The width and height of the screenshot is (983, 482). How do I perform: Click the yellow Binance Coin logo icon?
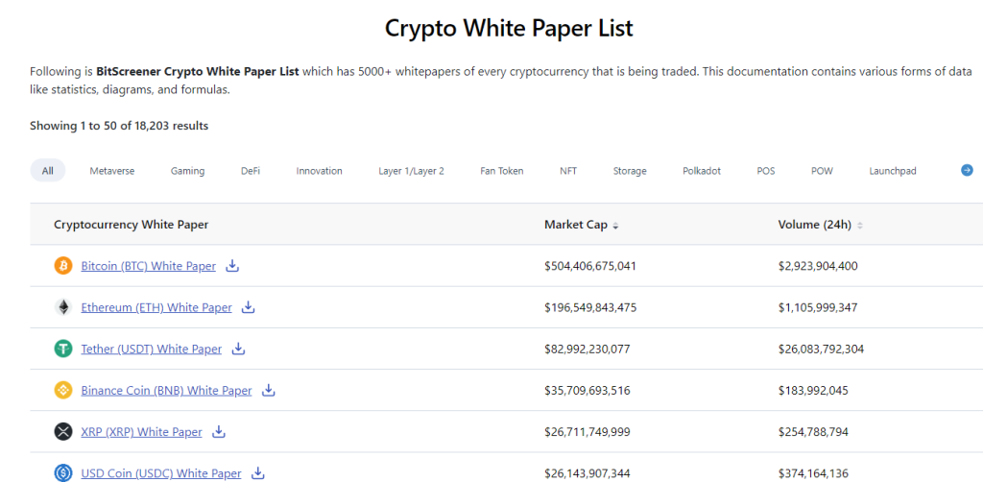click(x=63, y=390)
